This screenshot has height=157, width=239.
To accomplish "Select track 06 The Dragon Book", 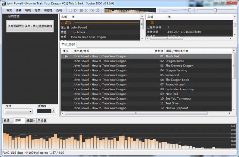I will point(146,80).
